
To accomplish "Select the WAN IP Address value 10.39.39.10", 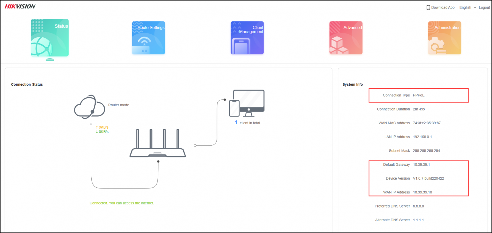I will click(423, 192).
